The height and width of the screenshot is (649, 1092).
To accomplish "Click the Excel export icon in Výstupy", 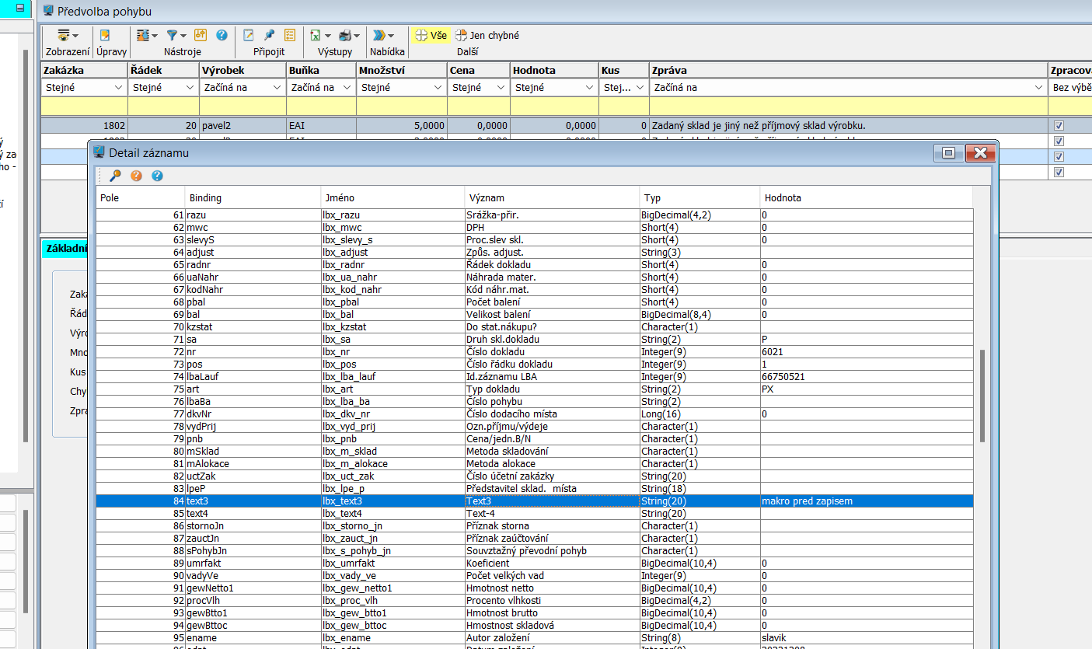I will pyautogui.click(x=316, y=35).
